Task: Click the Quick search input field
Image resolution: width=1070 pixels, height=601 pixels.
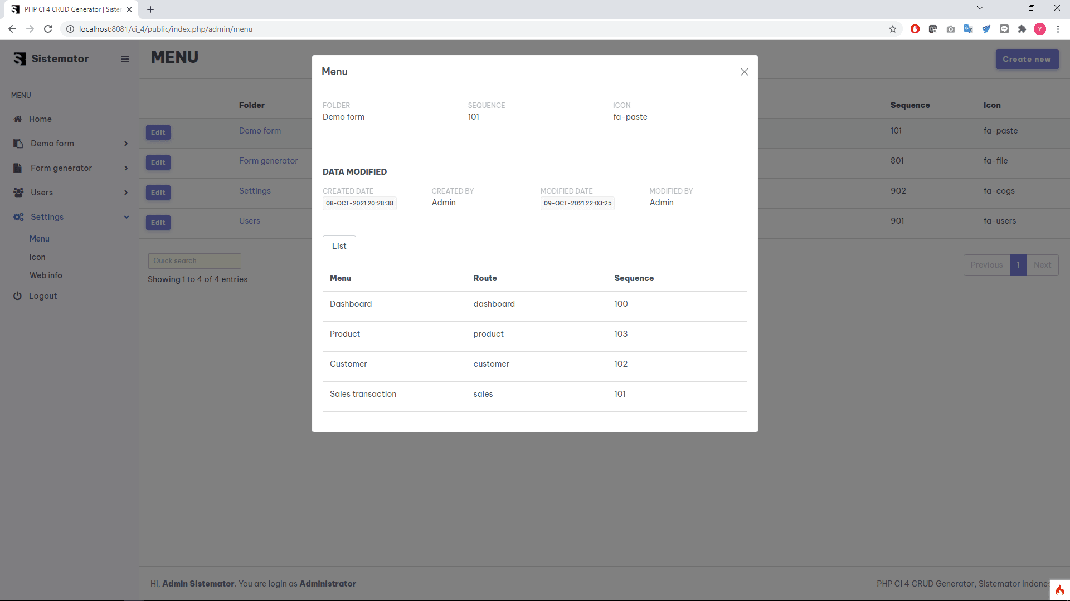Action: (194, 260)
